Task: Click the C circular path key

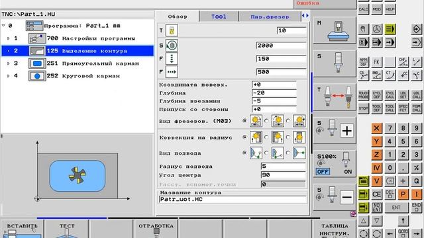Action: coord(417,75)
